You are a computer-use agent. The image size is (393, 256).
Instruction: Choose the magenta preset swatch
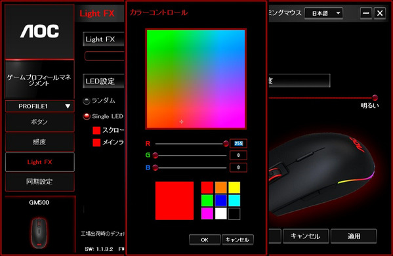coord(207,213)
